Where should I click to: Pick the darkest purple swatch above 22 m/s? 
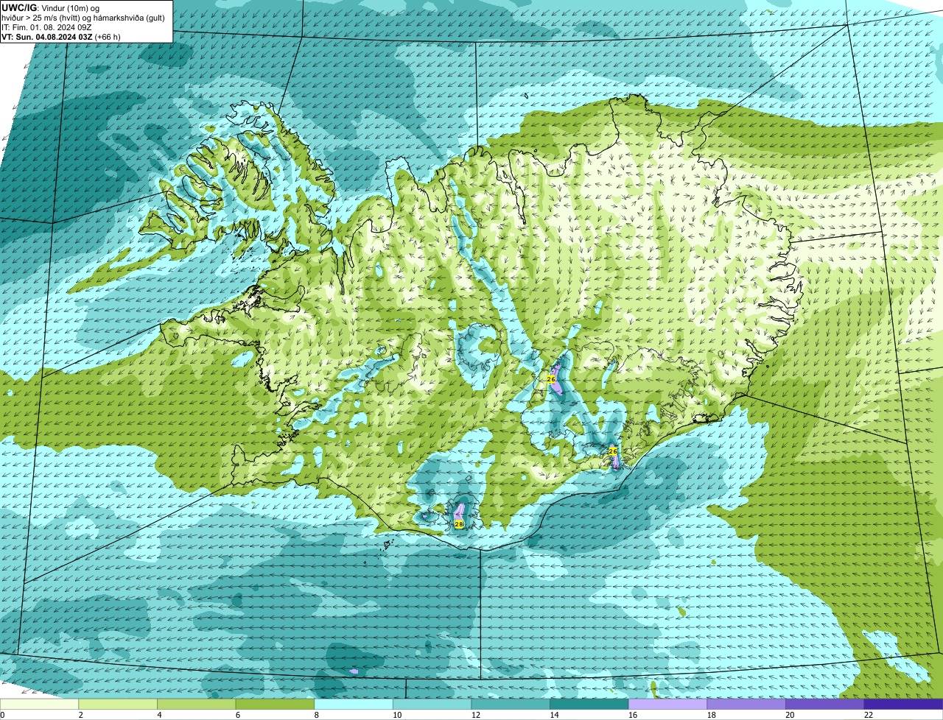903,704
